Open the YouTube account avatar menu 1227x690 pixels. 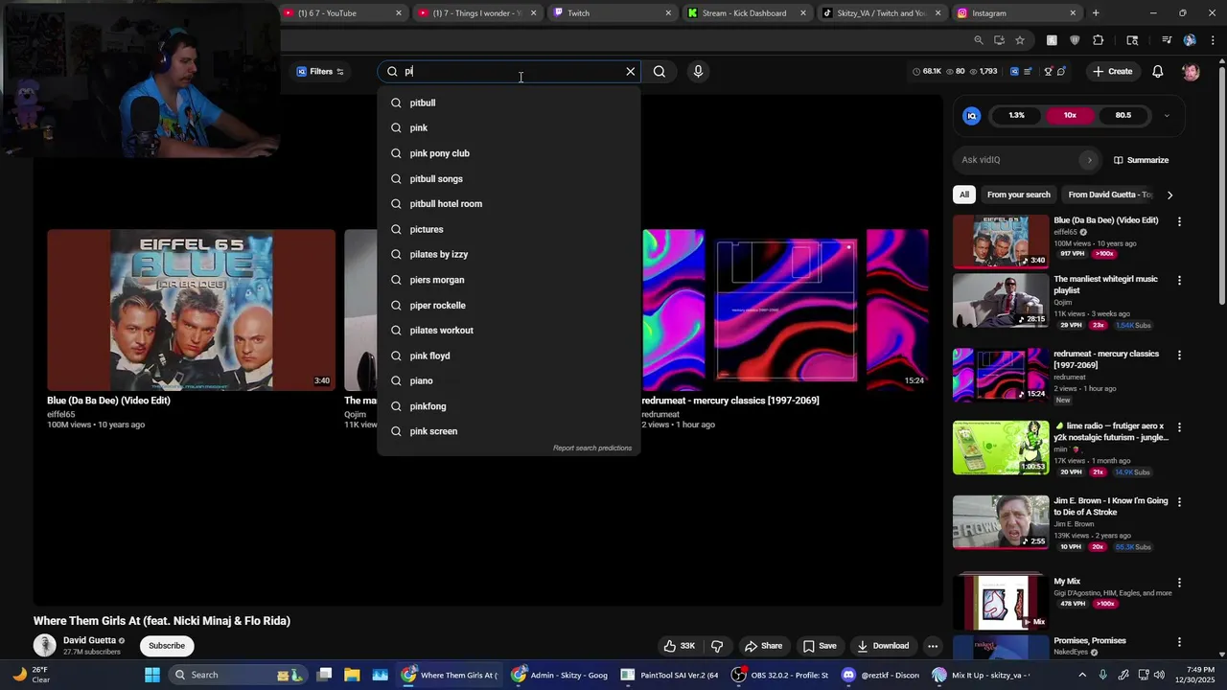[1191, 71]
